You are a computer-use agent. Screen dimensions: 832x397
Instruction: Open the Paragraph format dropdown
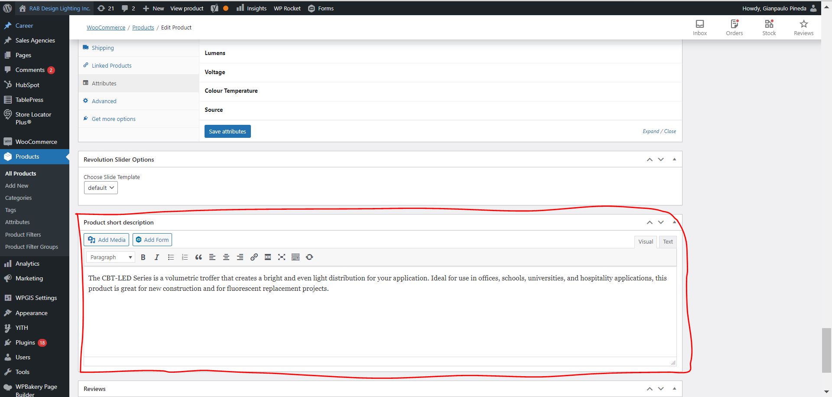(110, 257)
